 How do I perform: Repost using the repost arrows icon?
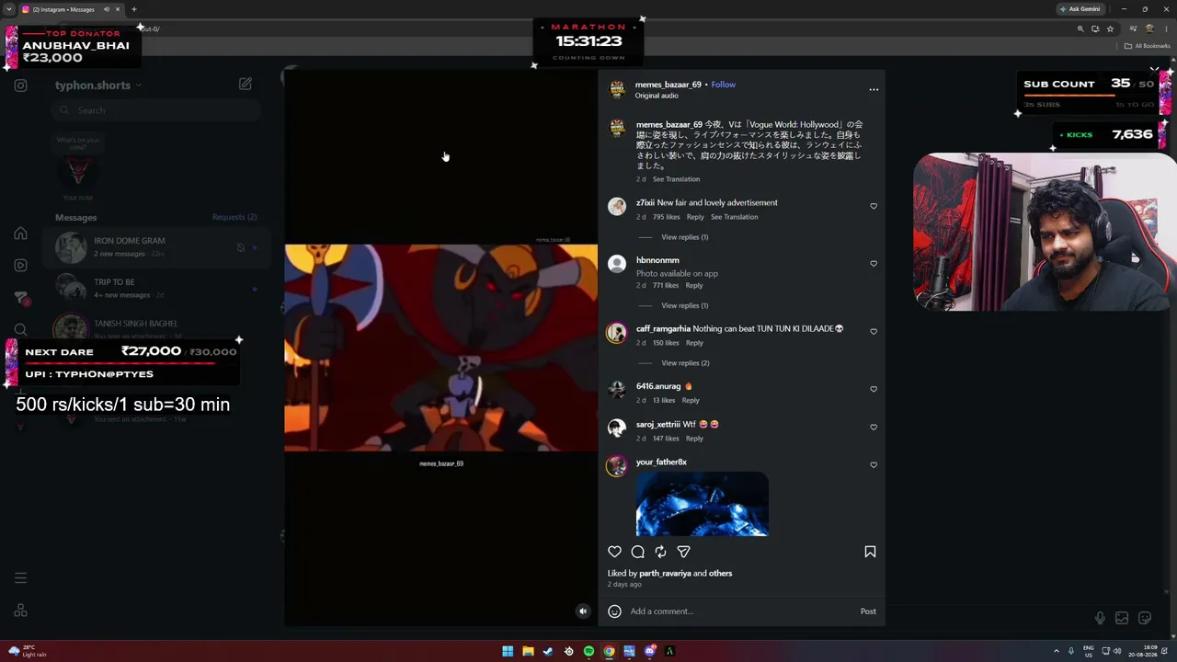[660, 552]
